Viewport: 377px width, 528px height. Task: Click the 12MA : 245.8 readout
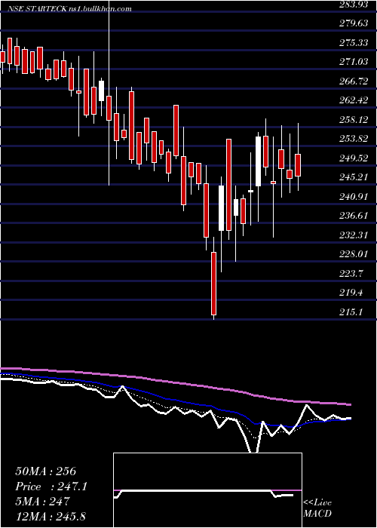tap(49, 517)
